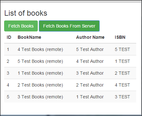Screen dimensions: 142x116
Task: Select ISBN value '4 TEST'
Action: pos(122,85)
